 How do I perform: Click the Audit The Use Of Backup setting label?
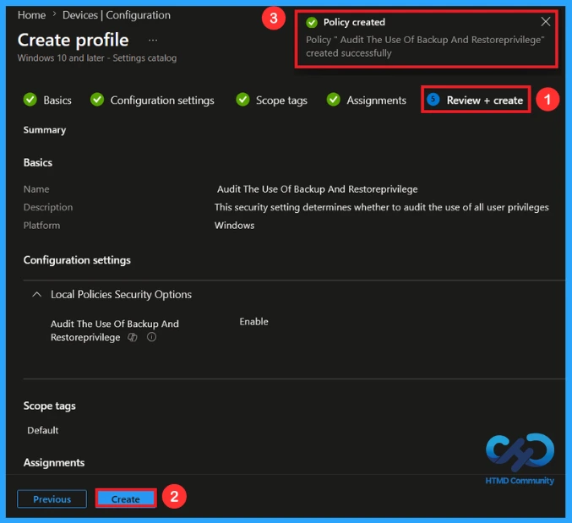[115, 330]
